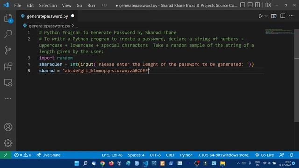Open the Go menu

[x=79, y=5]
